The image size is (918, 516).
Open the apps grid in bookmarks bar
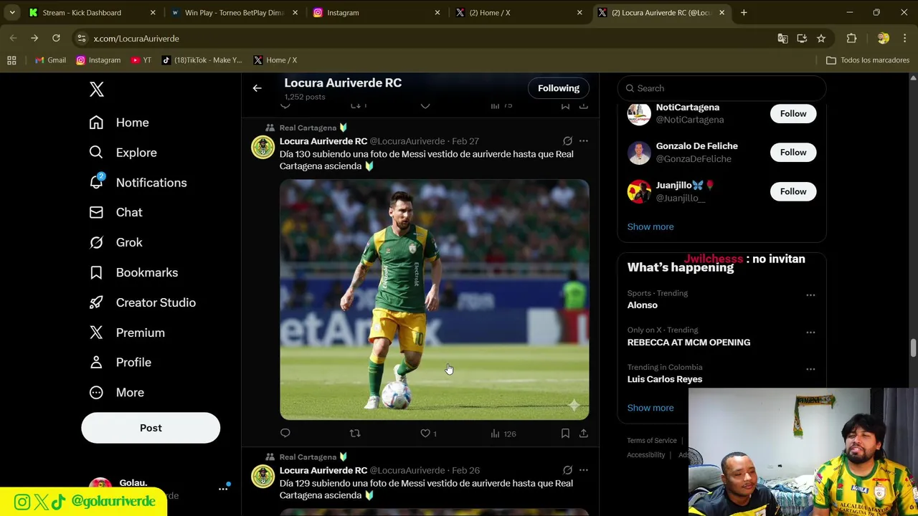coord(11,60)
